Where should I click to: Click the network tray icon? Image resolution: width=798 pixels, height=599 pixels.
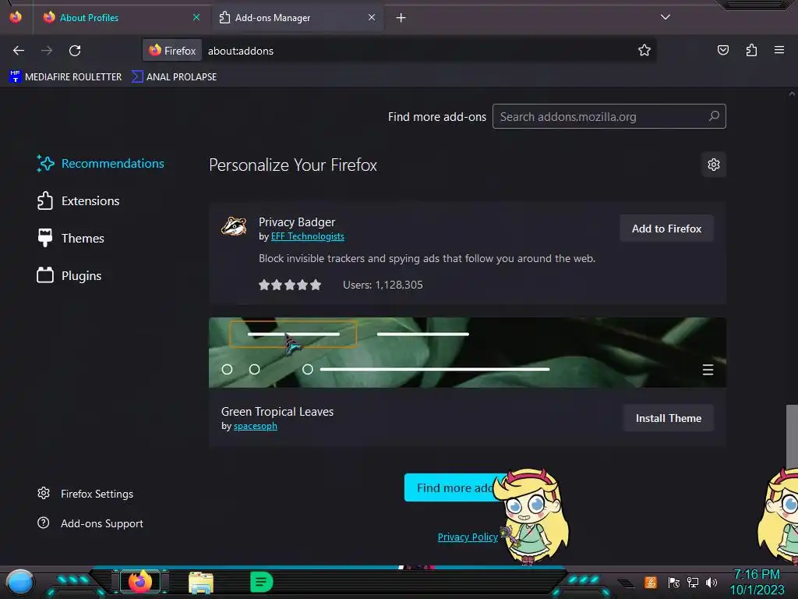coord(693,582)
